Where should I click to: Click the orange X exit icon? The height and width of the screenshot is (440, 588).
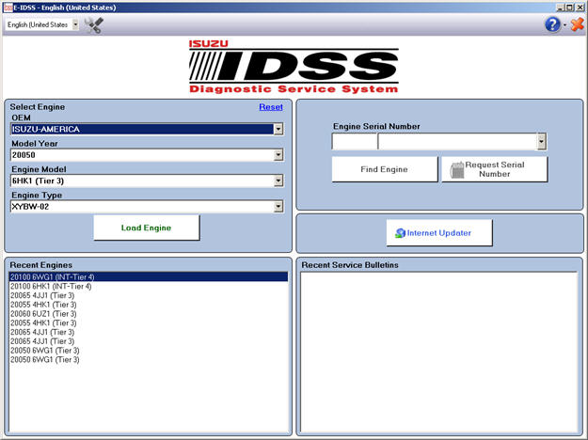pos(577,24)
